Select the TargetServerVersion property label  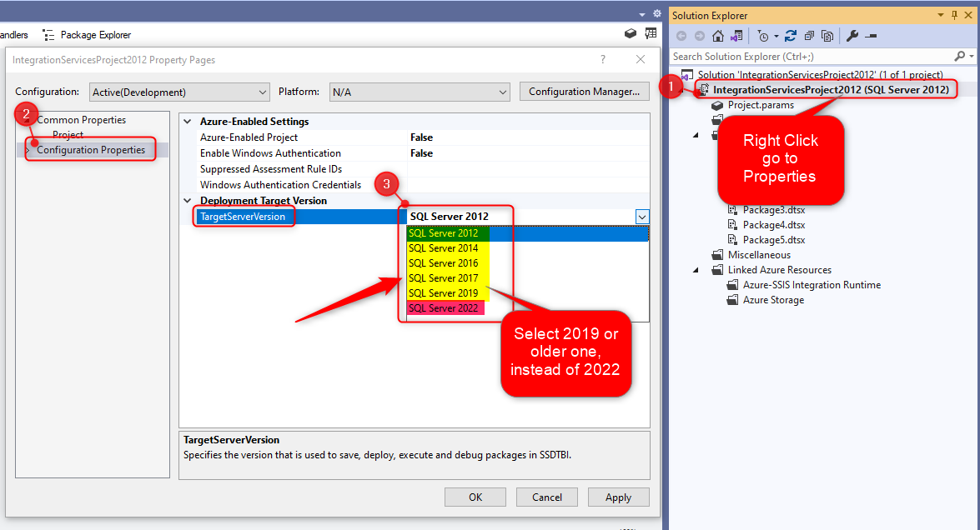tap(243, 217)
